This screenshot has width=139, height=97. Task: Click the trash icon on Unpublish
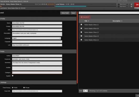82,17
